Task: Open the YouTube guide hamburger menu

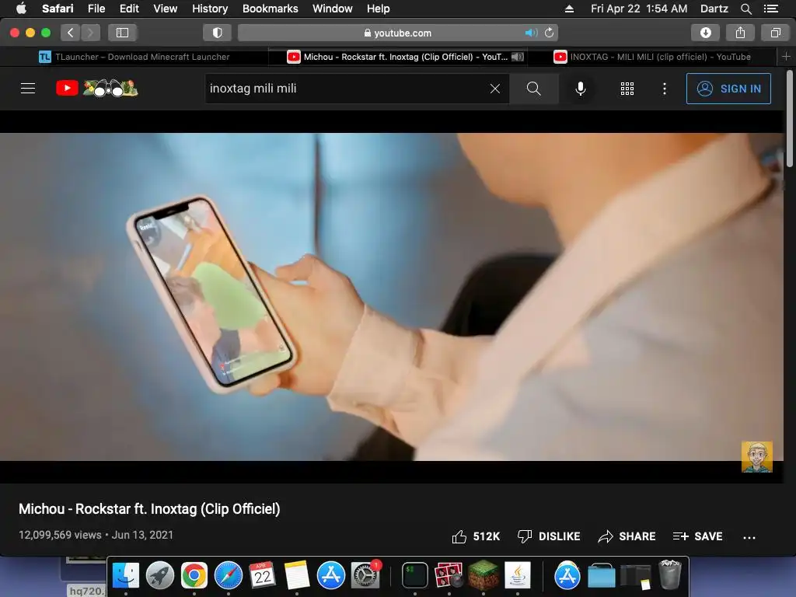Action: click(28, 89)
